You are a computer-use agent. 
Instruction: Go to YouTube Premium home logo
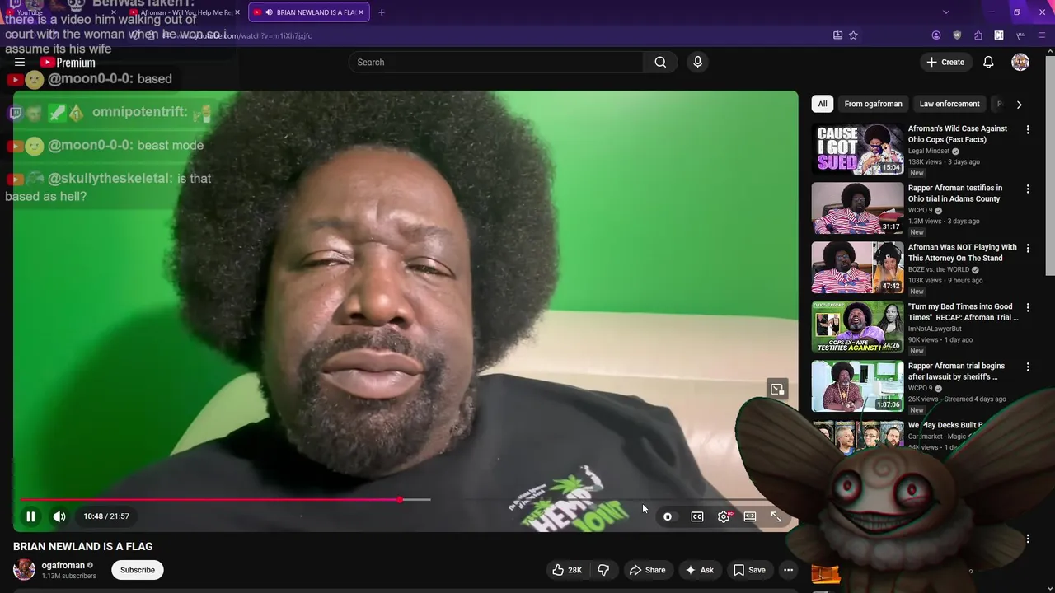click(x=68, y=63)
